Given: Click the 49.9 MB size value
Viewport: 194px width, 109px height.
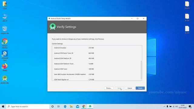Looking at the screenshot, I should pyautogui.click(x=91, y=58).
